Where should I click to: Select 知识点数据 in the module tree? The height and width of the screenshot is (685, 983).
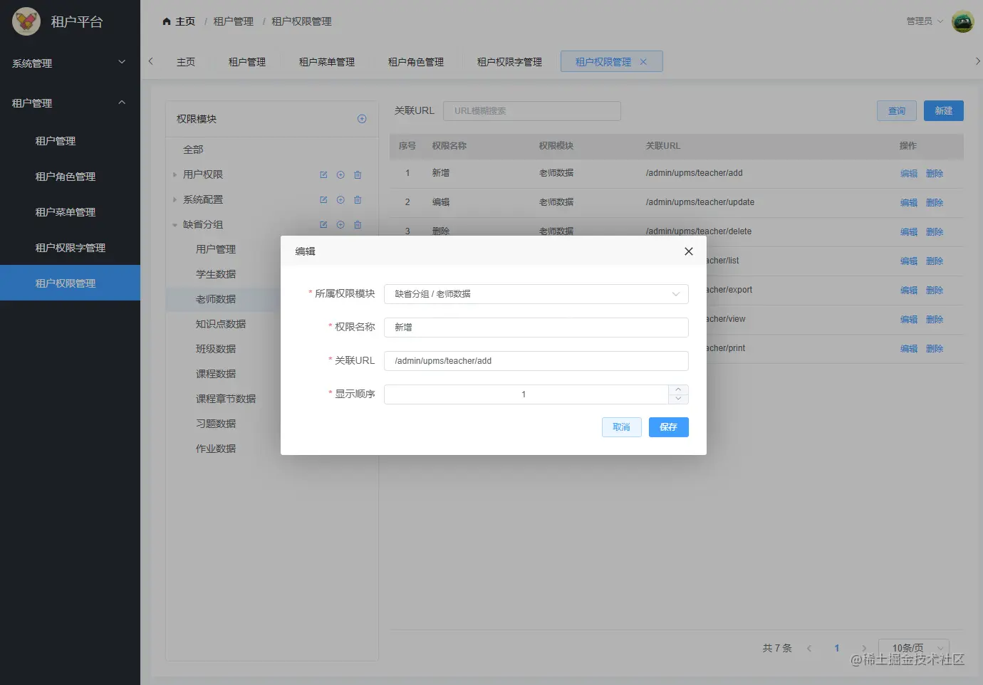(x=221, y=324)
